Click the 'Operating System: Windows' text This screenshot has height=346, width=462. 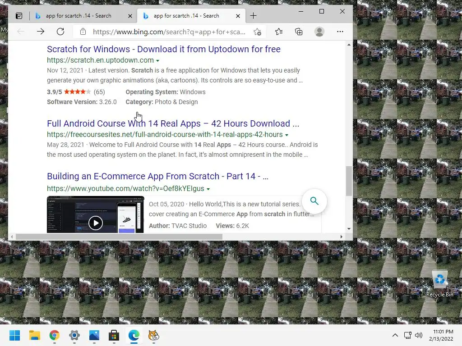click(x=165, y=92)
